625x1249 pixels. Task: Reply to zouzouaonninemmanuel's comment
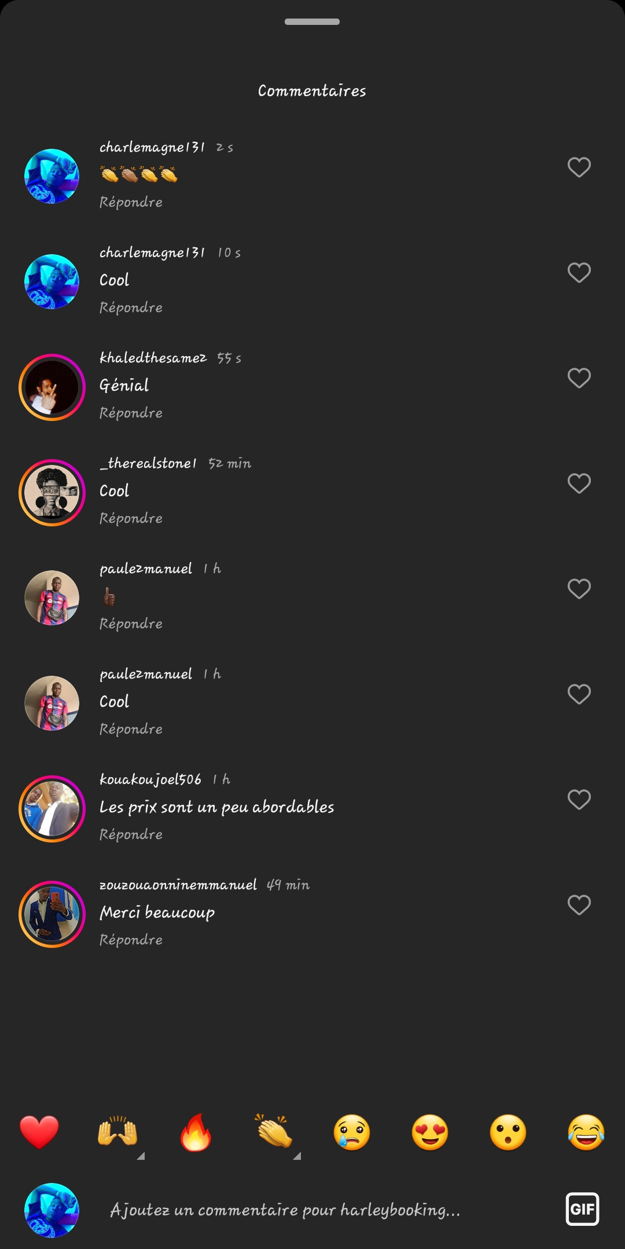[x=131, y=940]
